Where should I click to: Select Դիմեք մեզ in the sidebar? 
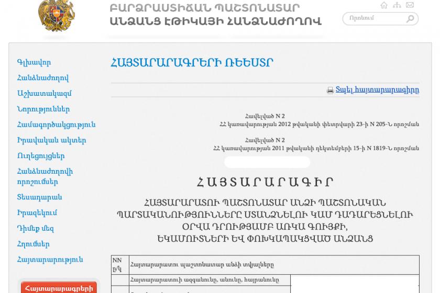tap(36, 229)
